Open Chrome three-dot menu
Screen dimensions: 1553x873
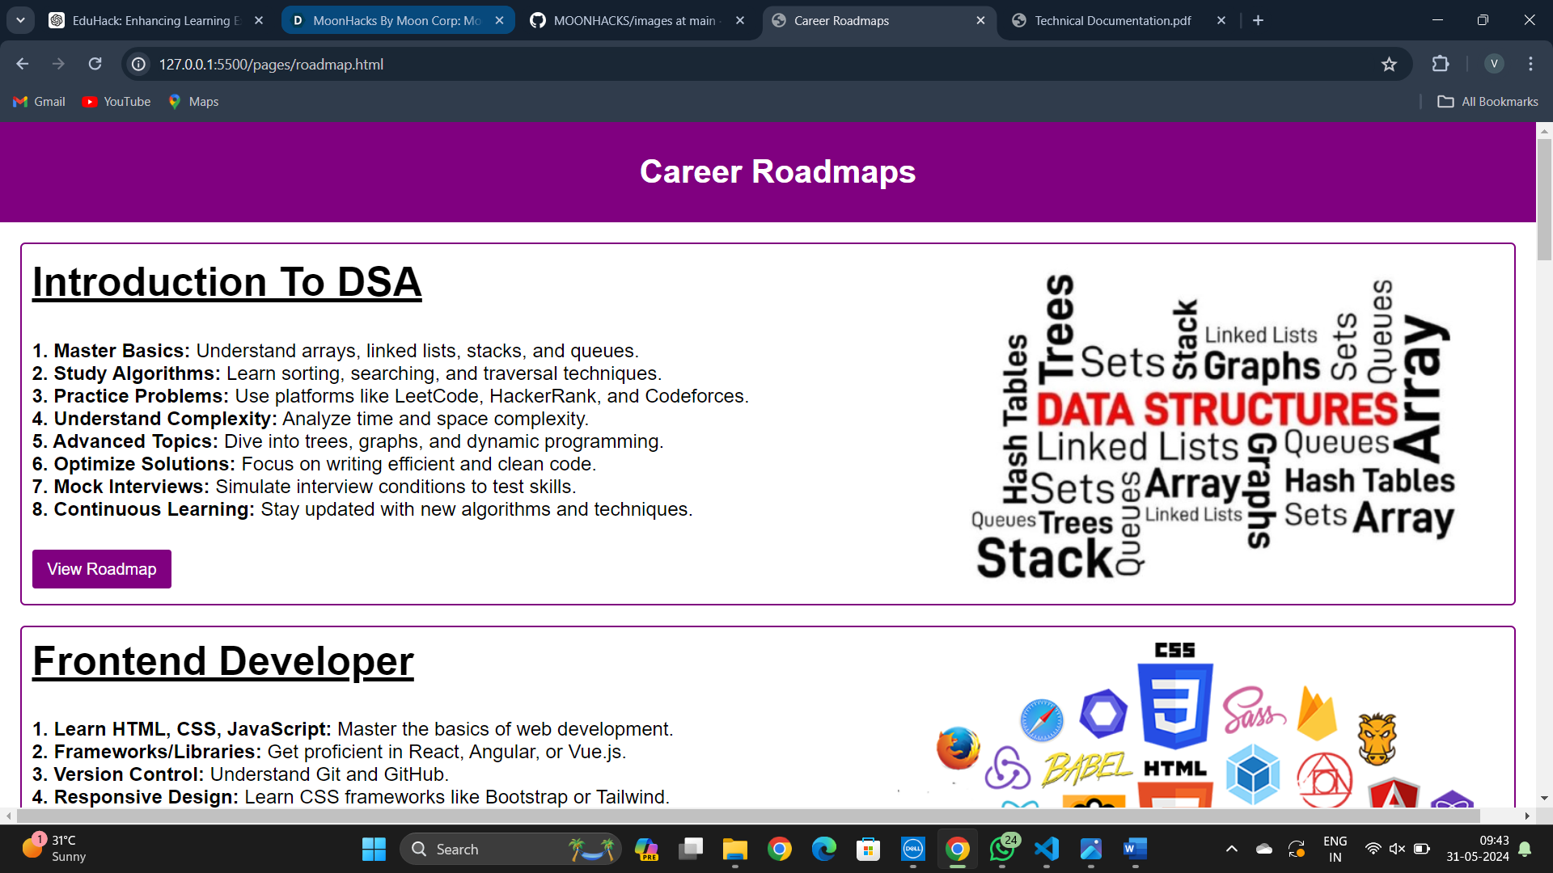click(x=1530, y=64)
